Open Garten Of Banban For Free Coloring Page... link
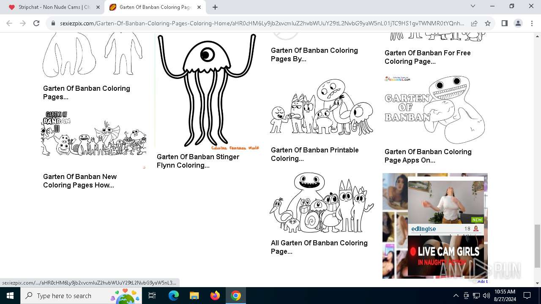 click(x=427, y=57)
